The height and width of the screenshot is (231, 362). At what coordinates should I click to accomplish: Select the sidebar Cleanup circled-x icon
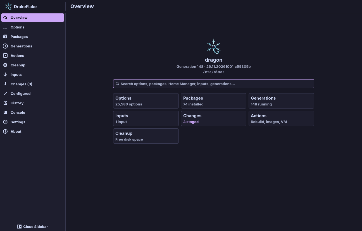tap(5, 65)
